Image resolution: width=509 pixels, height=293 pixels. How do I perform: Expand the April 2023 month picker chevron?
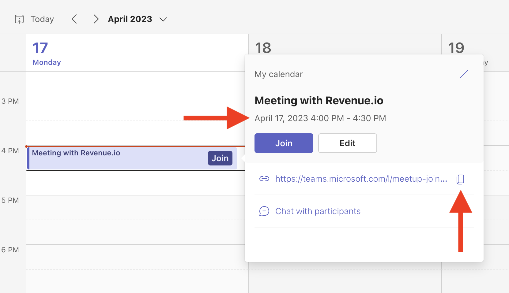pyautogui.click(x=163, y=20)
